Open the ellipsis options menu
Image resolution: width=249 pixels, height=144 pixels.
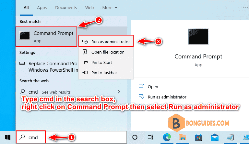point(246,7)
